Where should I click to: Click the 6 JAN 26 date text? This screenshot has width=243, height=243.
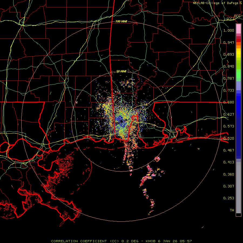168,241
